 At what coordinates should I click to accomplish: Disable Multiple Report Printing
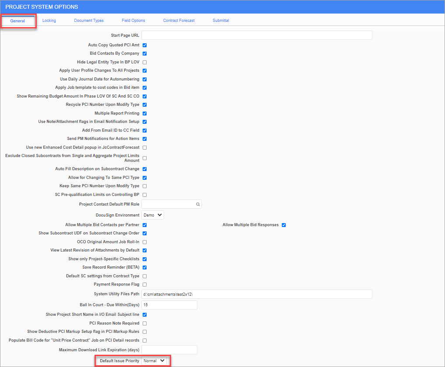point(145,113)
